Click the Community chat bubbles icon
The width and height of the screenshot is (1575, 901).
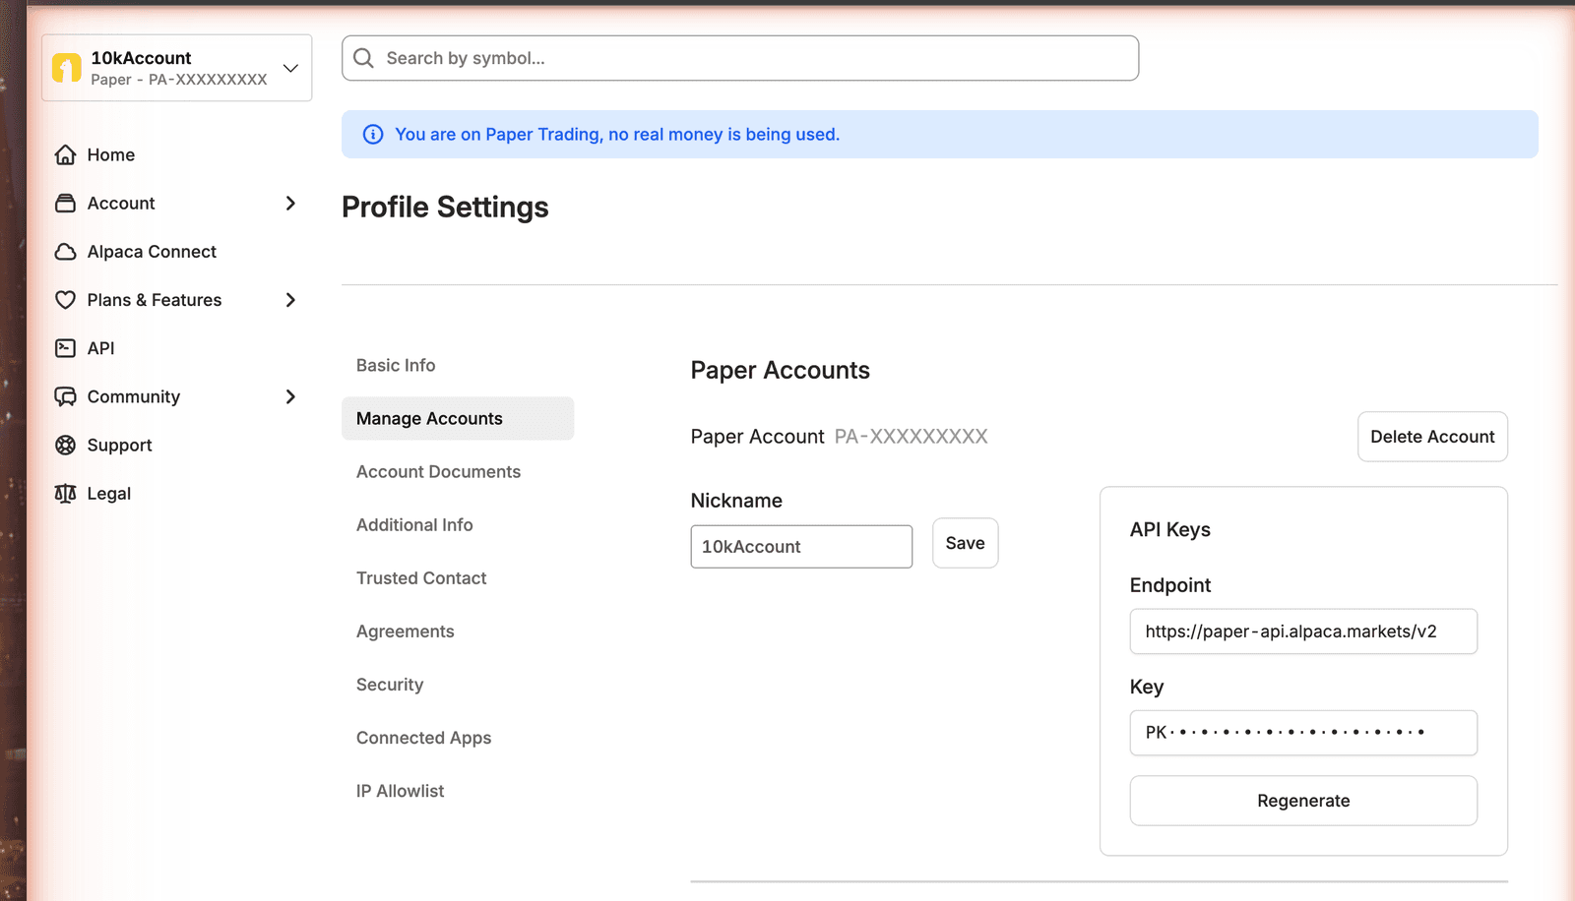point(65,396)
